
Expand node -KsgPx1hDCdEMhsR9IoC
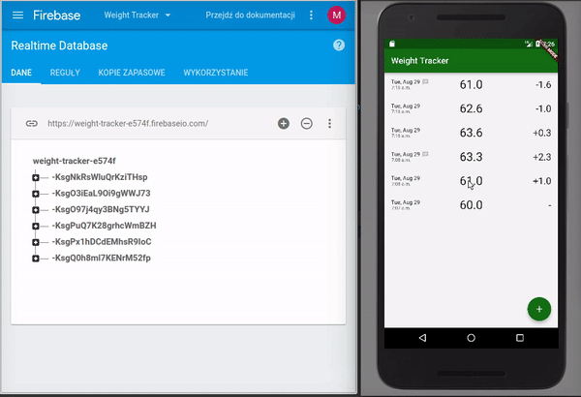point(36,242)
